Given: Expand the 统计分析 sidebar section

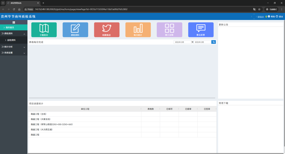Looking at the screenshot, I should coord(14,47).
